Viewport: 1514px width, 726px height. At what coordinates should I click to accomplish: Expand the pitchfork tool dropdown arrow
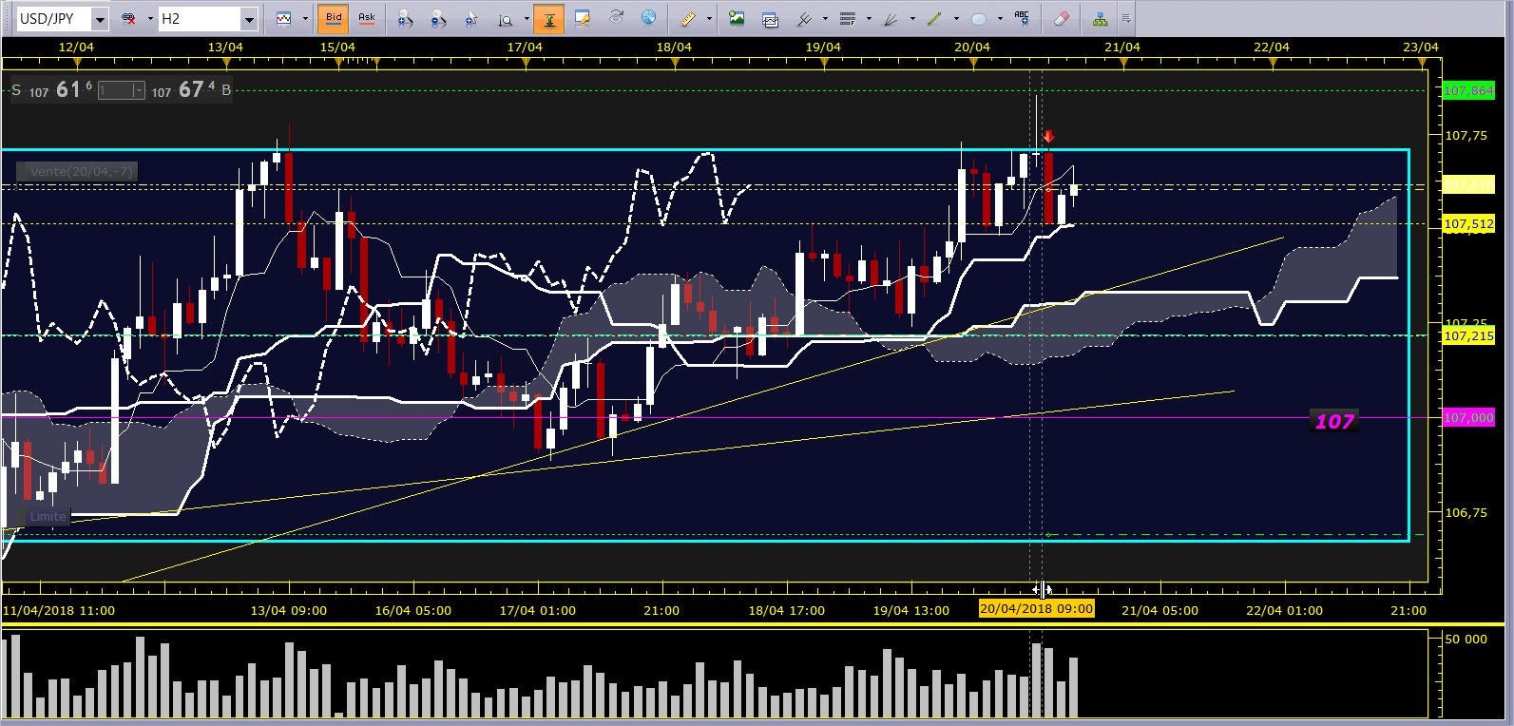825,19
